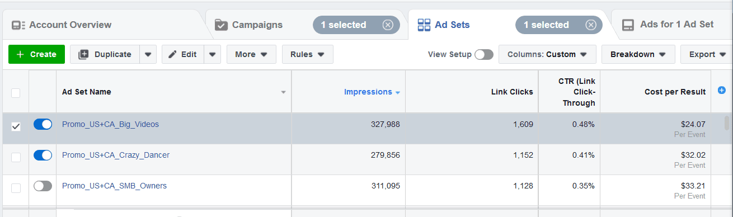733x217 pixels.
Task: Open the Breakdown dropdown
Action: (638, 54)
